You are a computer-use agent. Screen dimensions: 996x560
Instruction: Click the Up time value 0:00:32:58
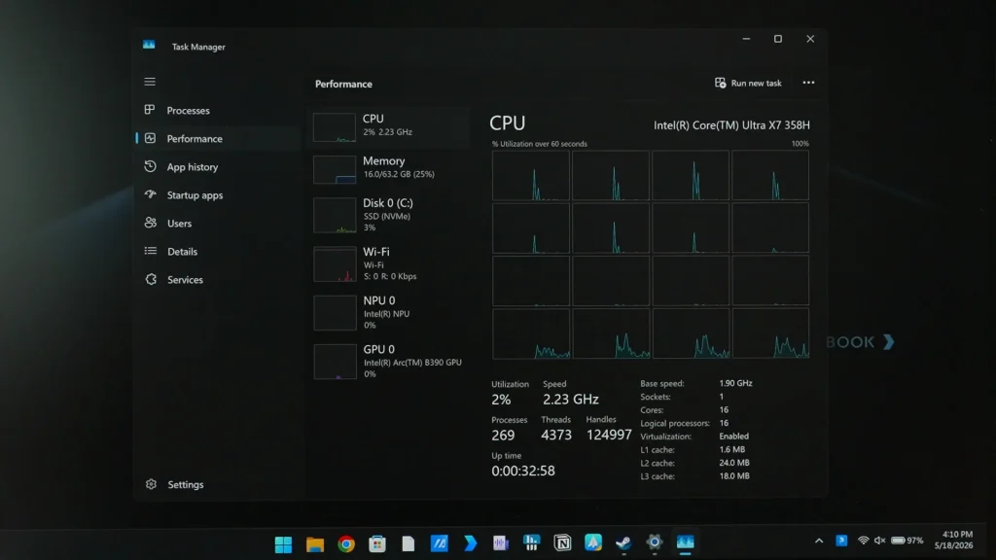pyautogui.click(x=522, y=471)
